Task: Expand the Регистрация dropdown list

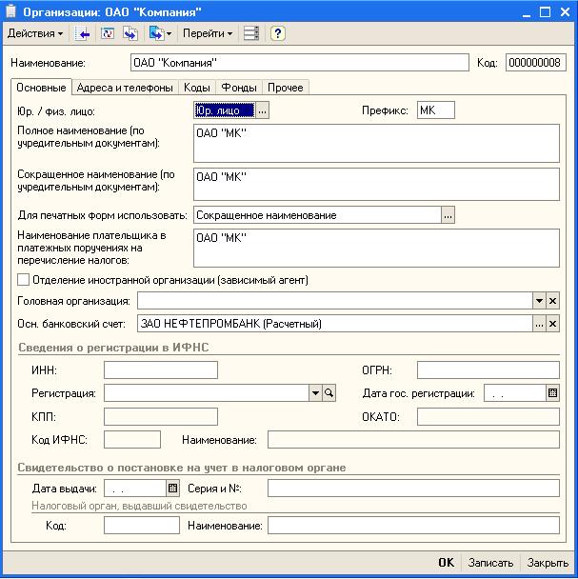Action: (315, 393)
